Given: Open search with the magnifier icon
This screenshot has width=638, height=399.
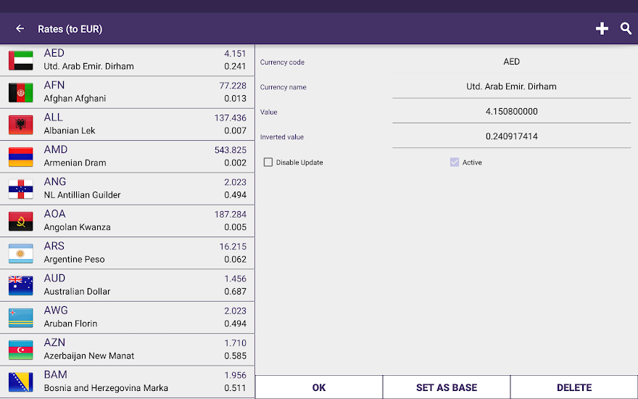Looking at the screenshot, I should point(626,29).
